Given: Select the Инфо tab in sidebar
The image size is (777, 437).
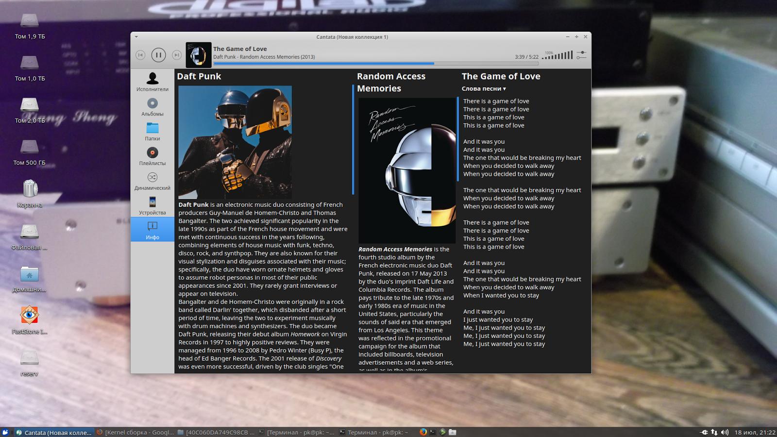Looking at the screenshot, I should coord(152,230).
